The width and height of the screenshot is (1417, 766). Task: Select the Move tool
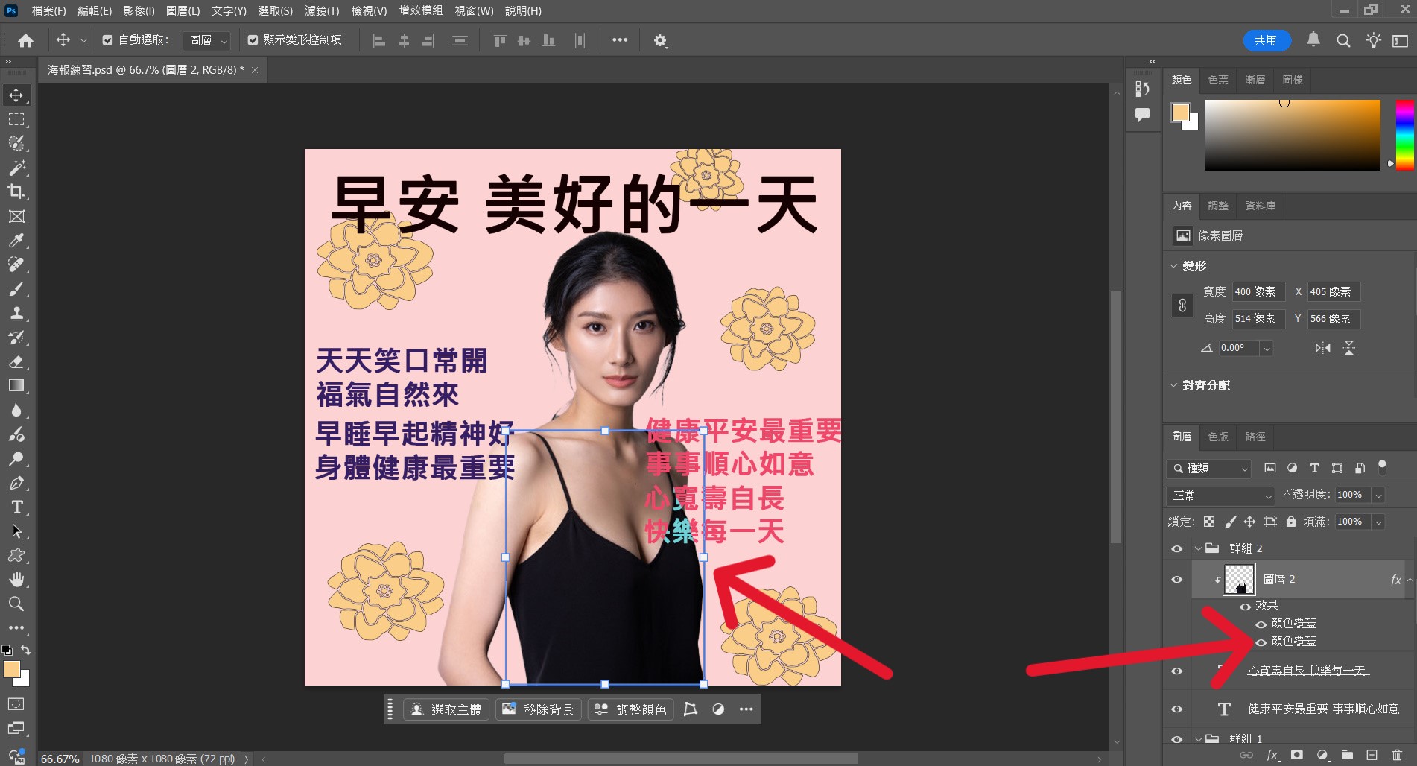[x=16, y=95]
